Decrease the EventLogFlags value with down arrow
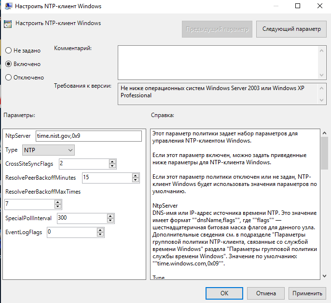This screenshot has width=331, height=303. (100, 235)
